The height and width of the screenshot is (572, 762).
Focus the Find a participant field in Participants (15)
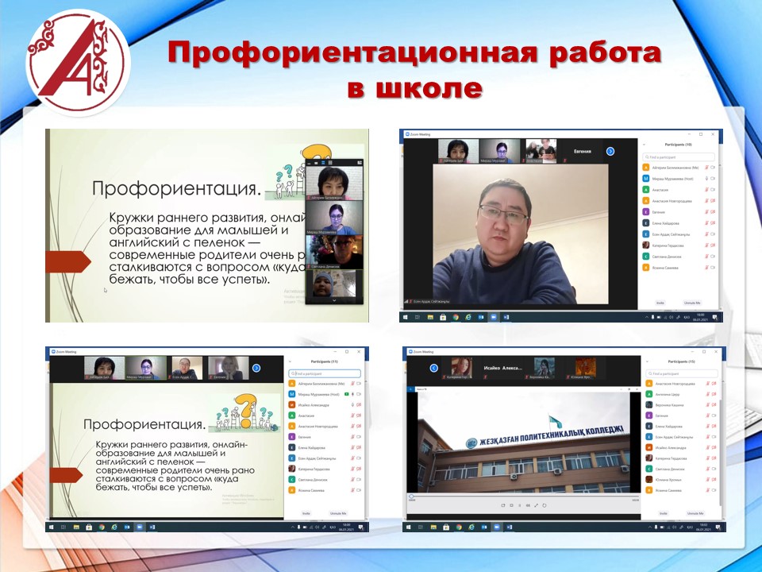[682, 373]
